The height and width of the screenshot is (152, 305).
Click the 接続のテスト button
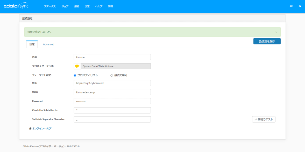pos(264,119)
